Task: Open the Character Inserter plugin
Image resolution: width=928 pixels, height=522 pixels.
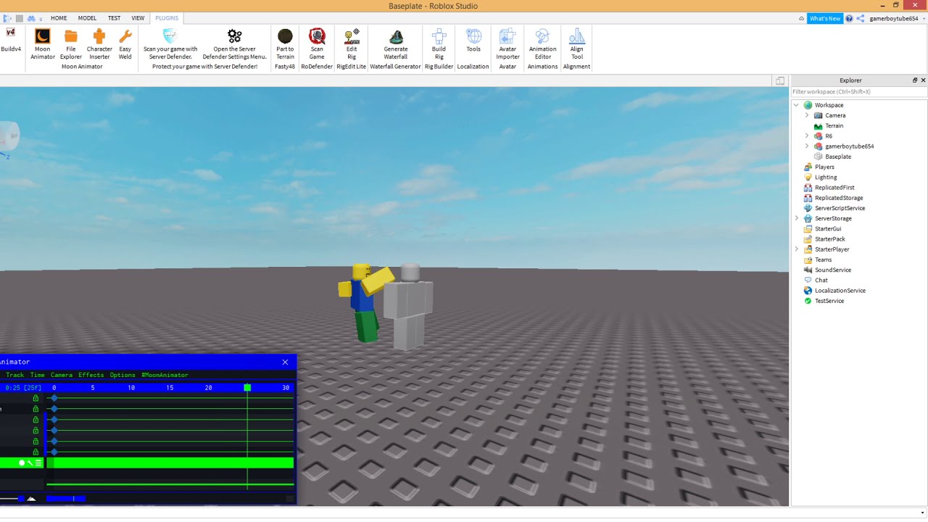Action: tap(99, 44)
